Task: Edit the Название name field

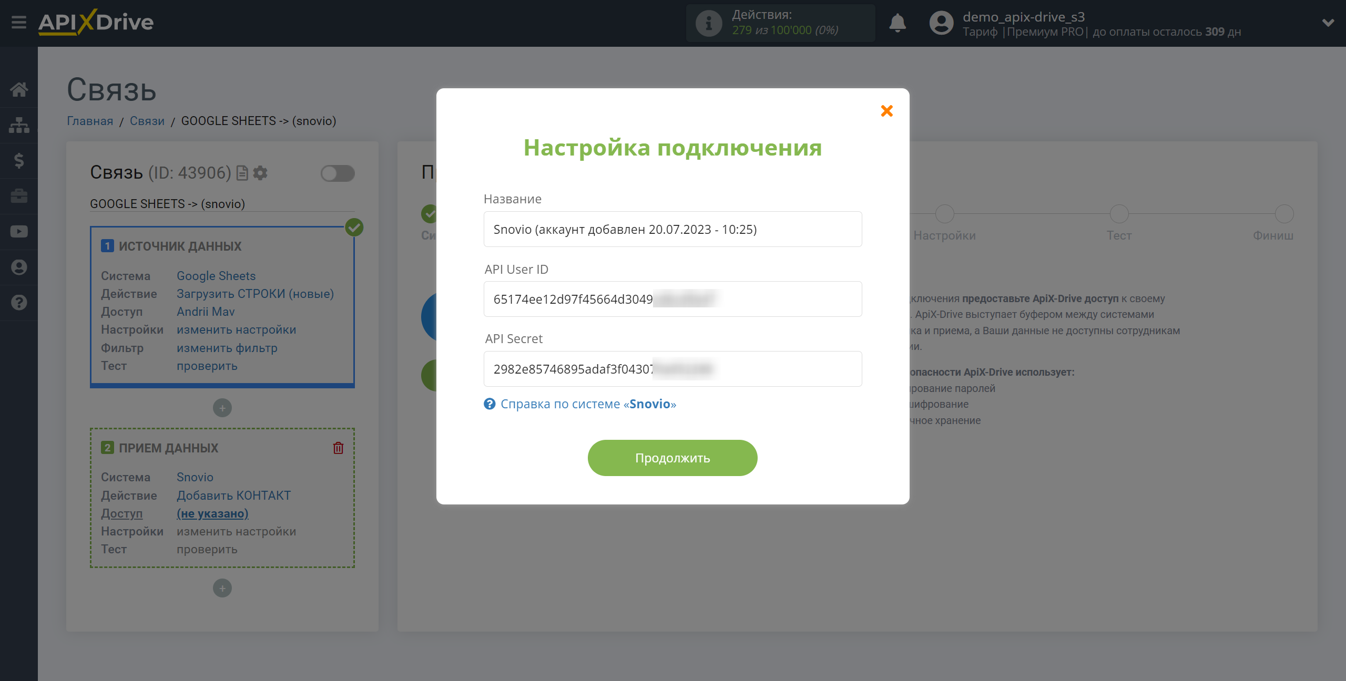Action: (672, 229)
